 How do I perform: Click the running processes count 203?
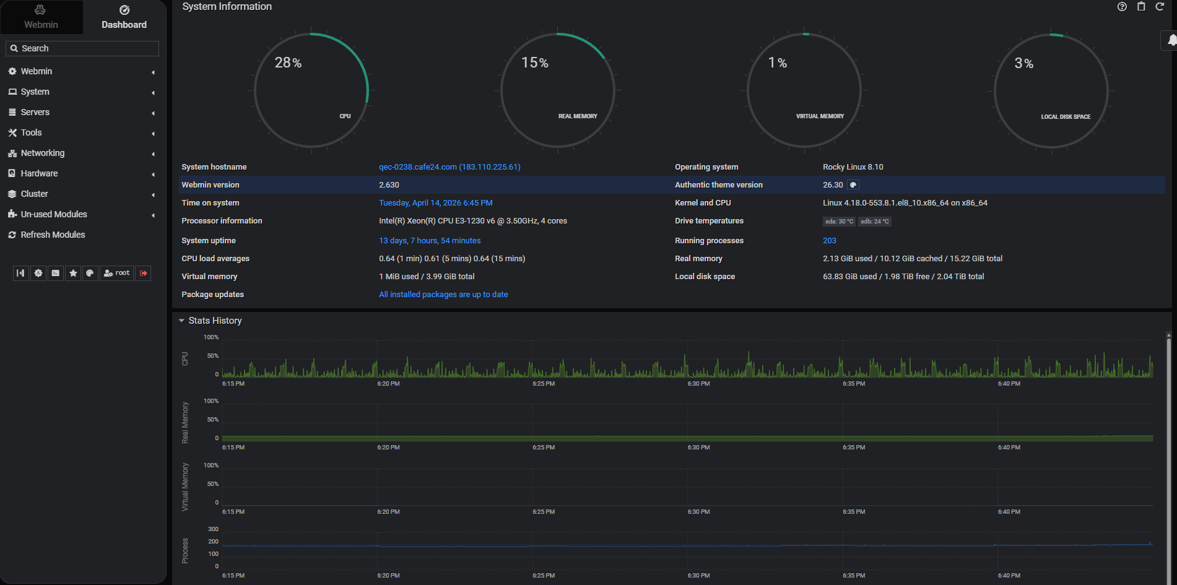coord(829,241)
